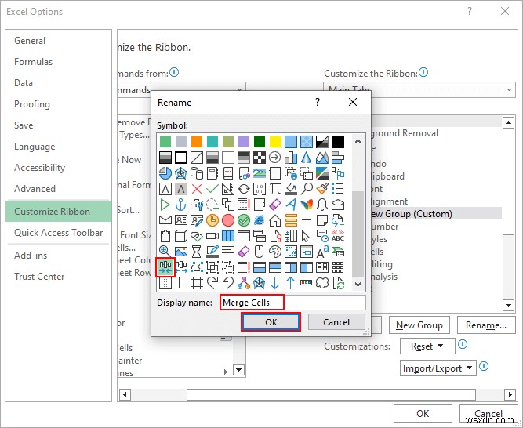Viewport: 523px width, 428px height.
Task: Select the circular refresh arrows symbol
Action: tap(244, 189)
